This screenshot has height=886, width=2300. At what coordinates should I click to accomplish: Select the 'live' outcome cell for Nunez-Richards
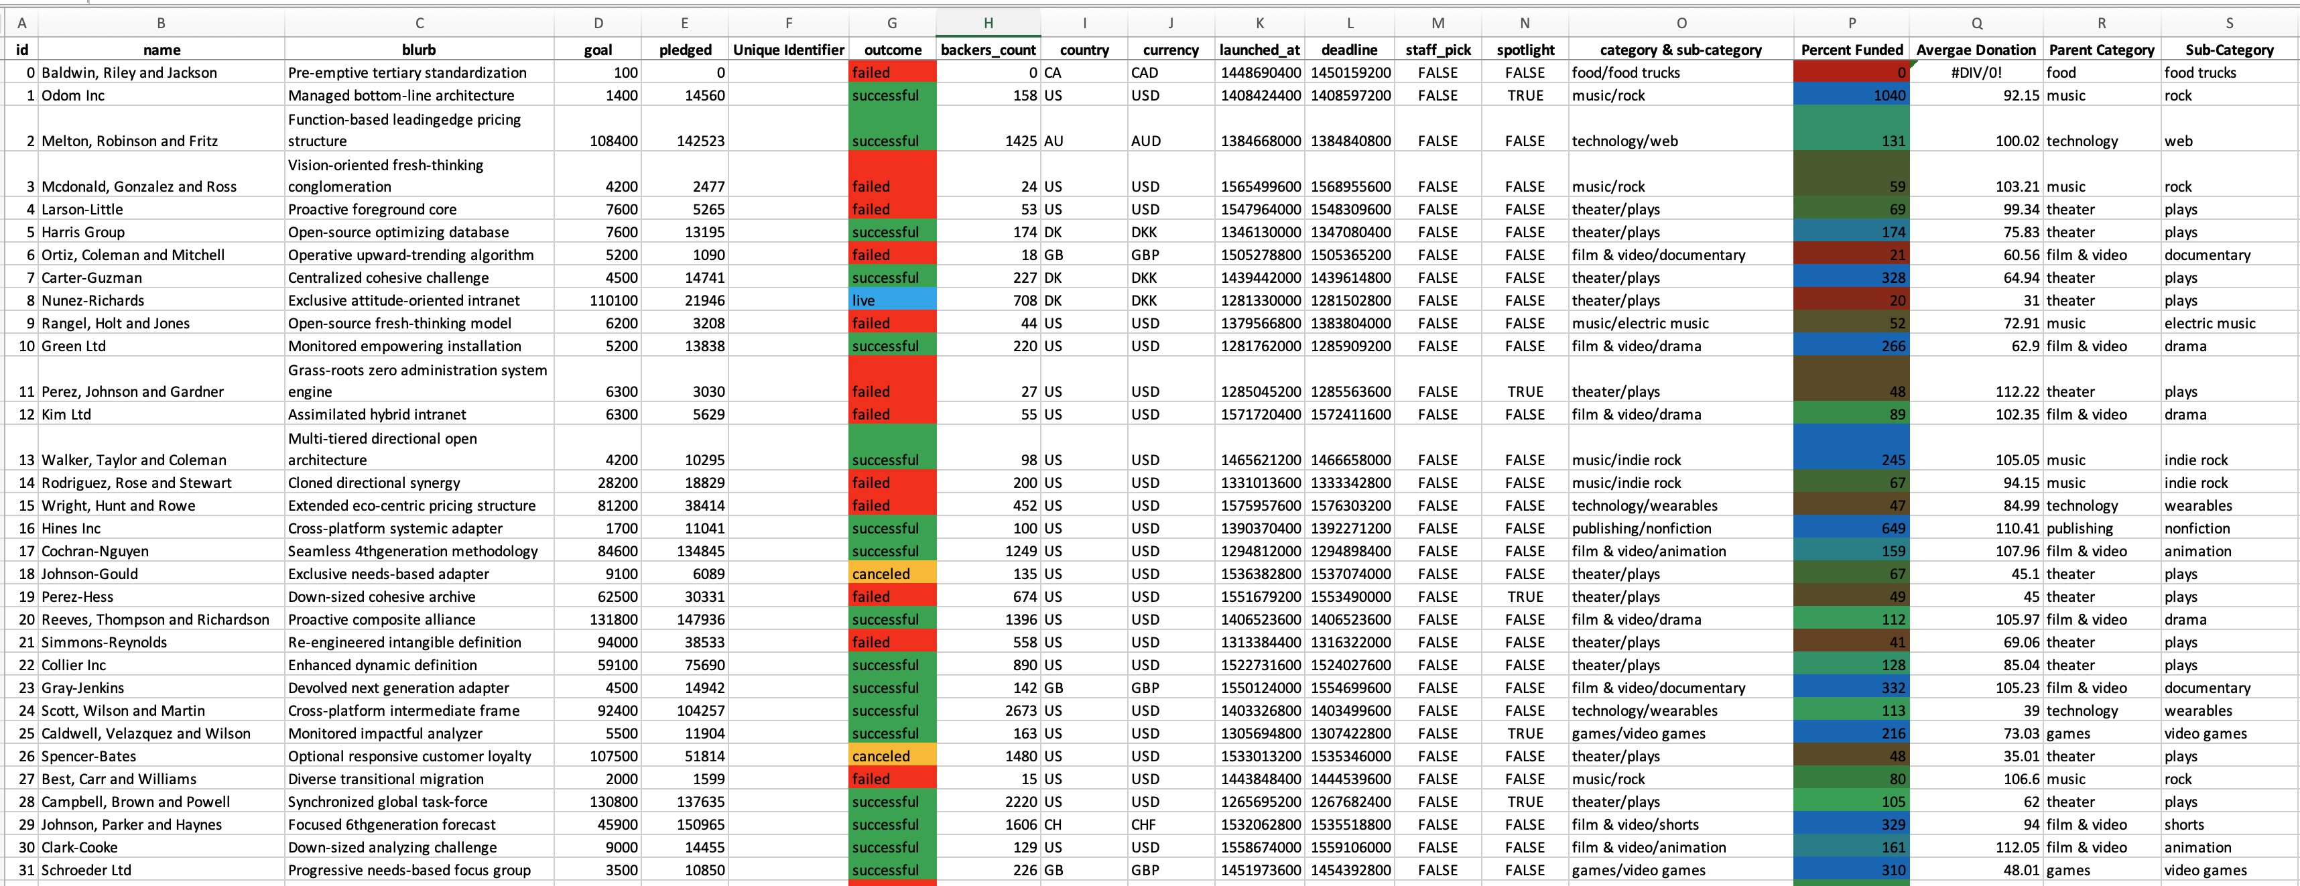(891, 300)
